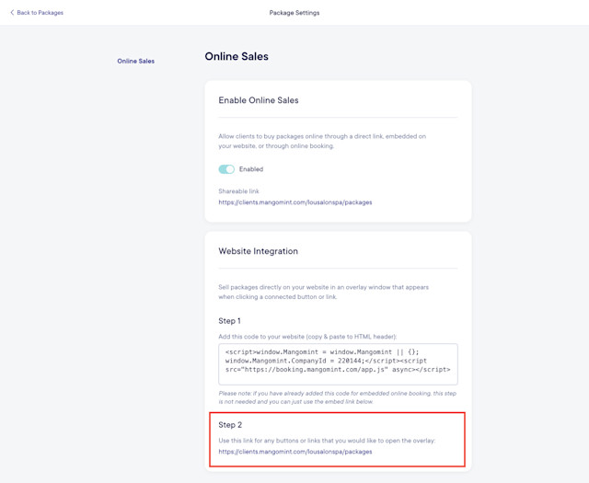Click the Step 2 label
The height and width of the screenshot is (483, 589).
tap(230, 425)
